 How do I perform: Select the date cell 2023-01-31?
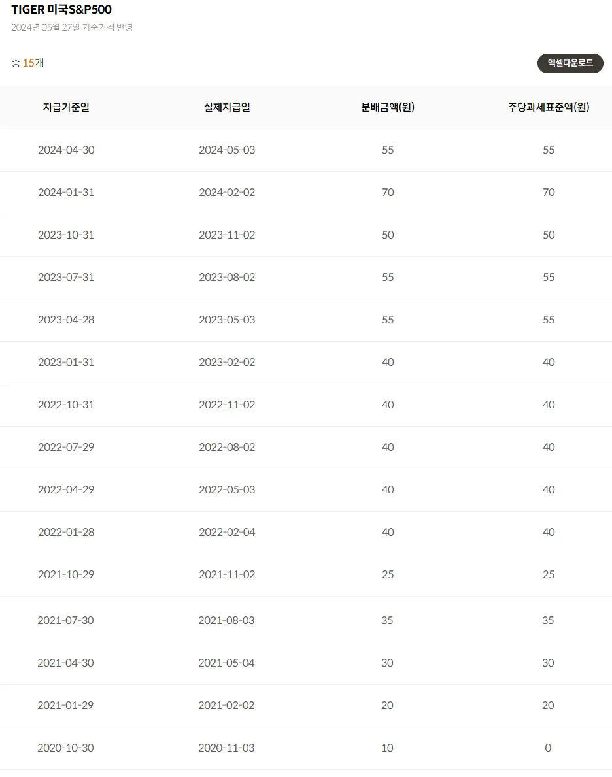[66, 362]
